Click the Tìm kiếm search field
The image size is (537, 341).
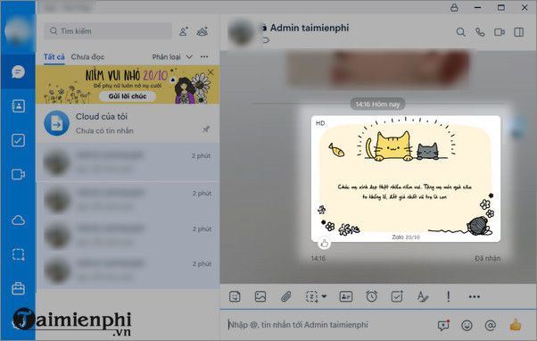point(108,31)
